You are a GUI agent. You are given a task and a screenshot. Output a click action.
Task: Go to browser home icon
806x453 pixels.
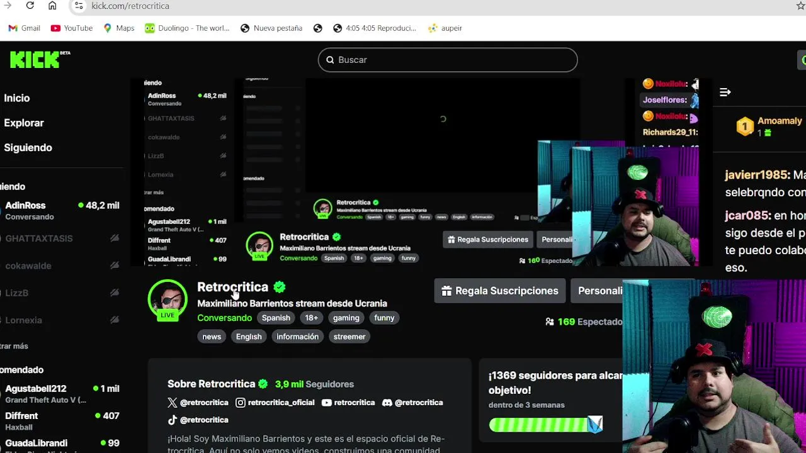tap(52, 6)
